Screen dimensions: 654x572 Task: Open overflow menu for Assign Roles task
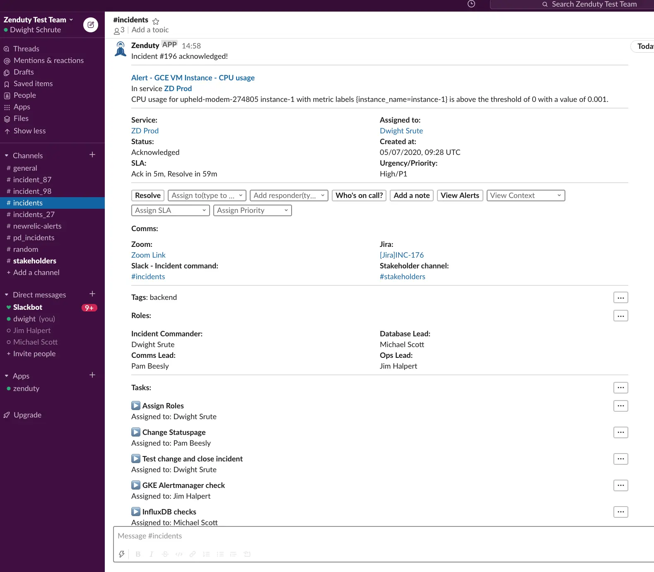[620, 406]
